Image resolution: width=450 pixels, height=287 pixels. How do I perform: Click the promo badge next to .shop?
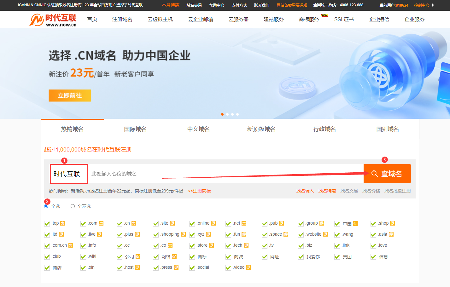(x=392, y=223)
